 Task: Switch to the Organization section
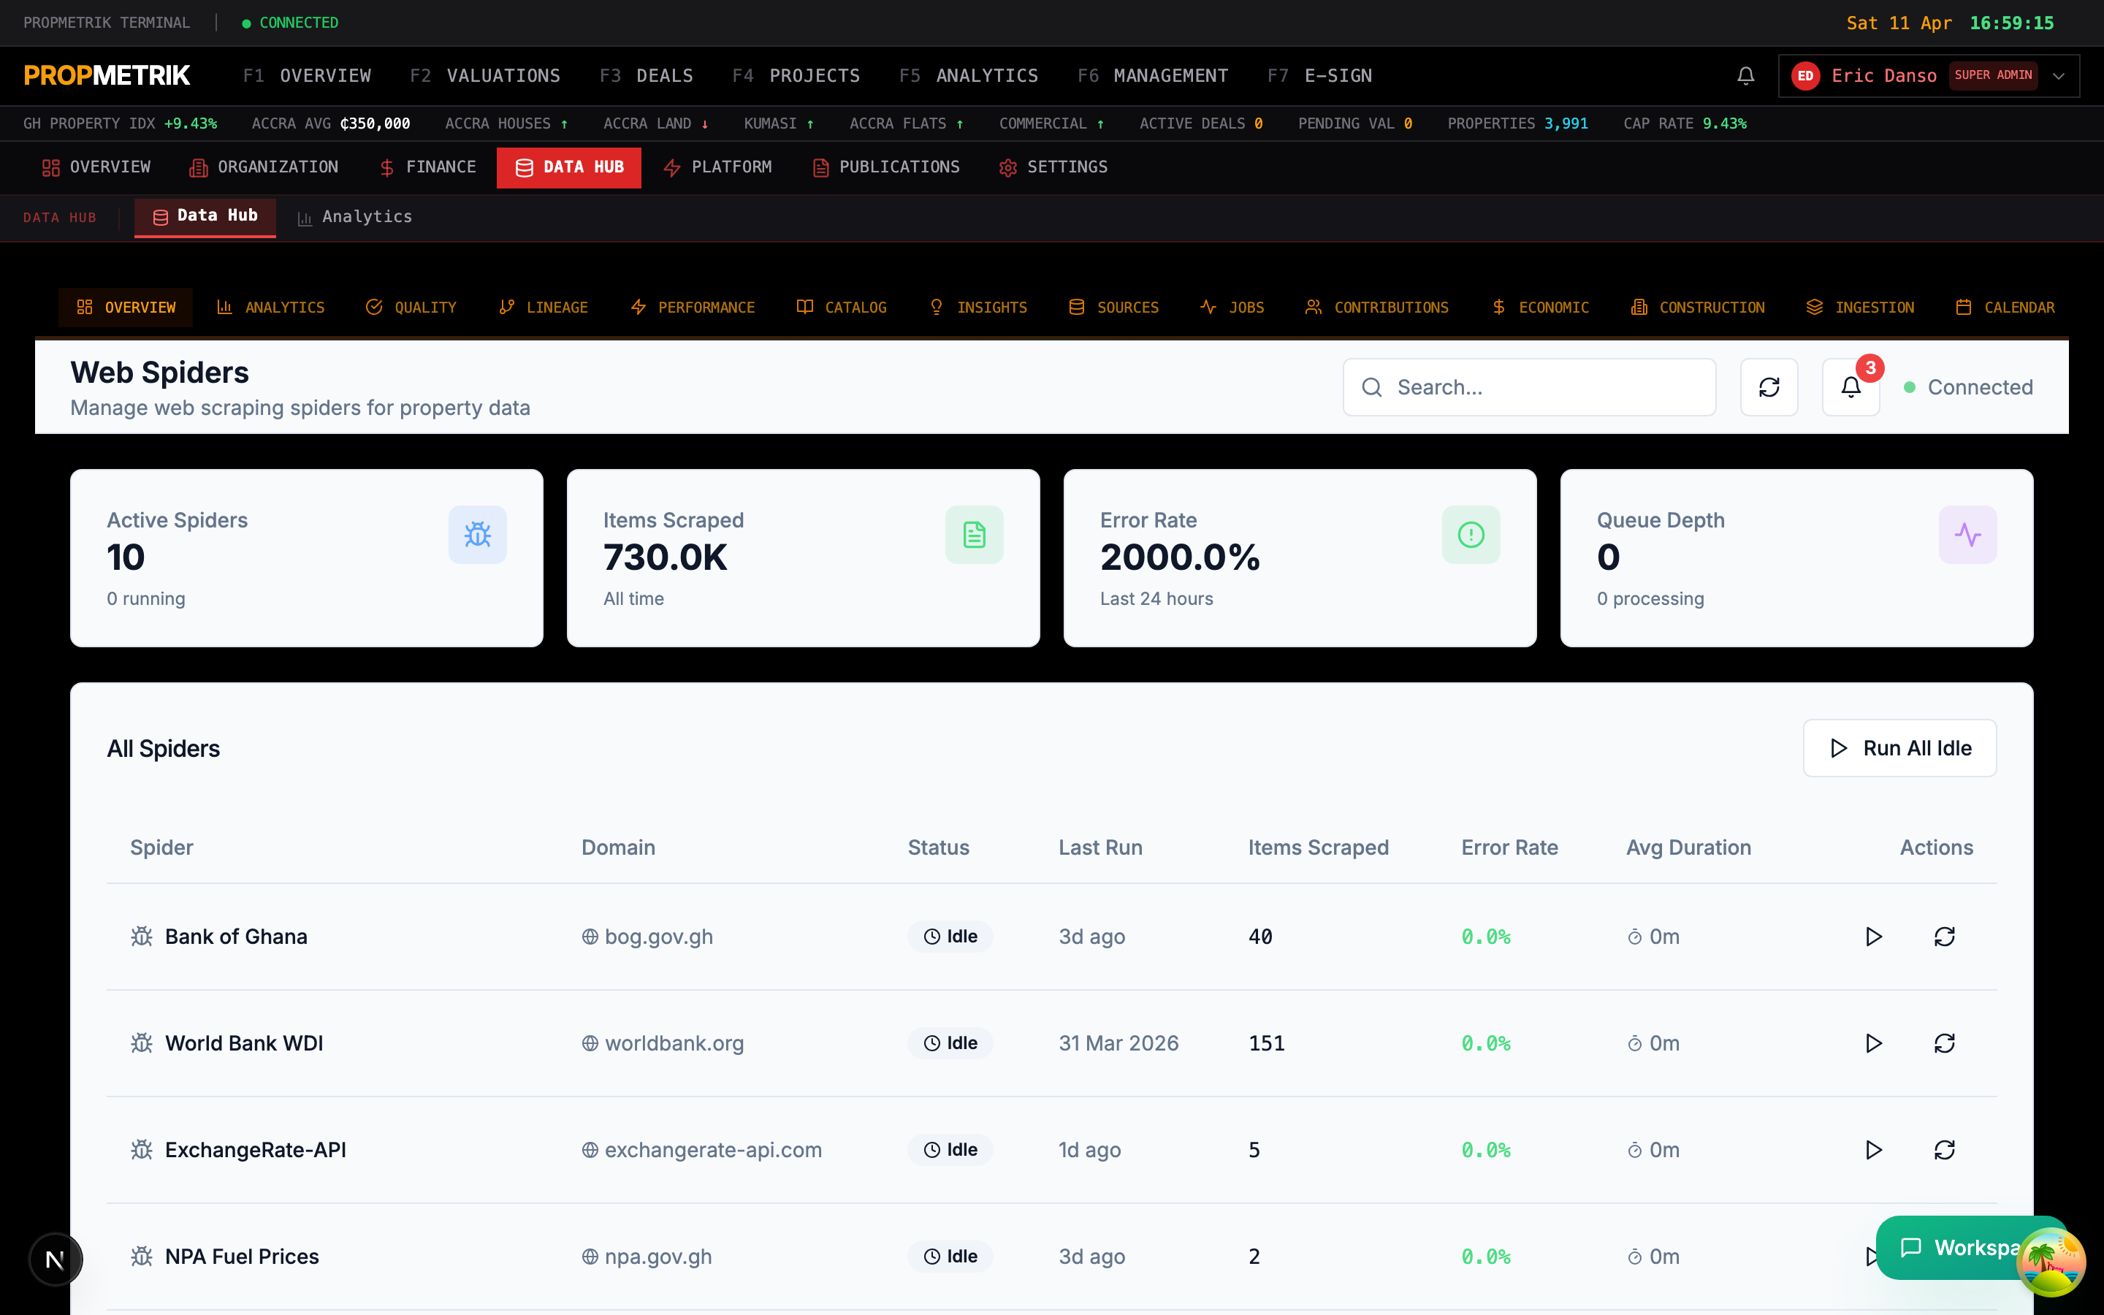(264, 167)
